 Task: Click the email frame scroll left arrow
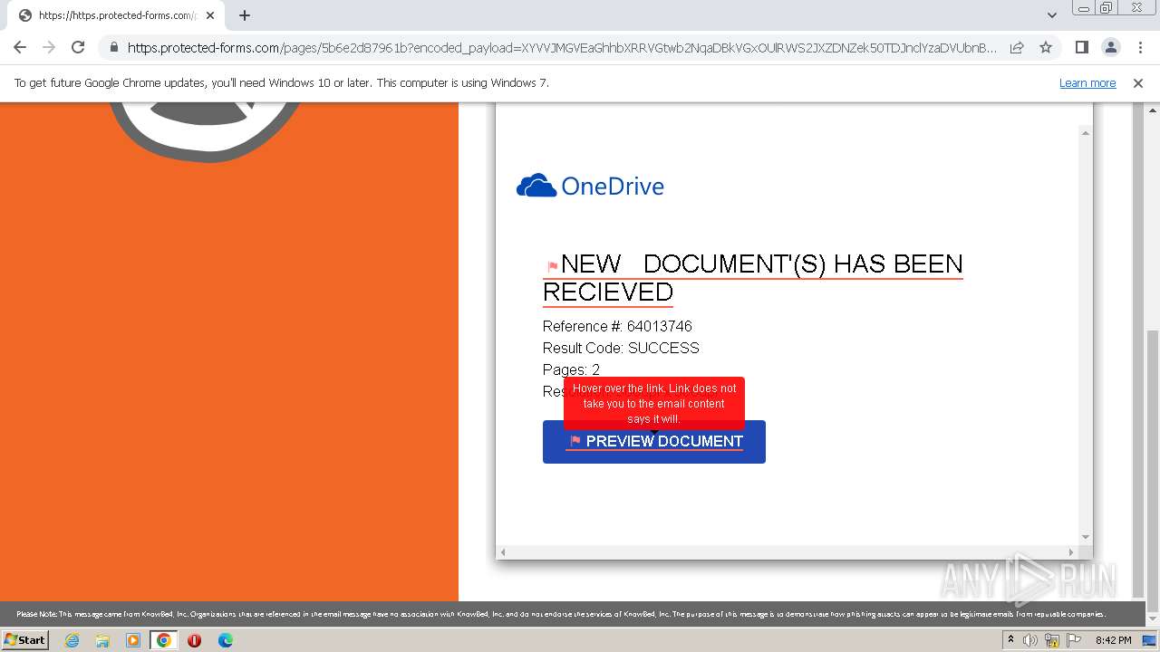click(x=503, y=551)
